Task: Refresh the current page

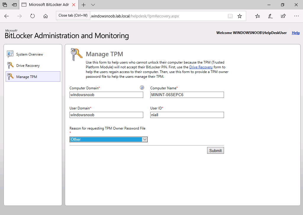Action: (x=33, y=16)
